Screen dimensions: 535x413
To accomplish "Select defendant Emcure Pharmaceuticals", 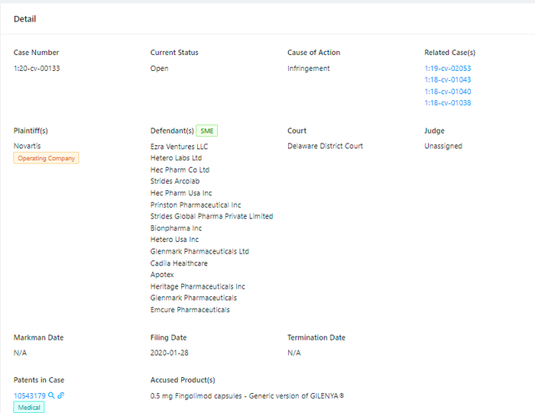I will point(190,309).
